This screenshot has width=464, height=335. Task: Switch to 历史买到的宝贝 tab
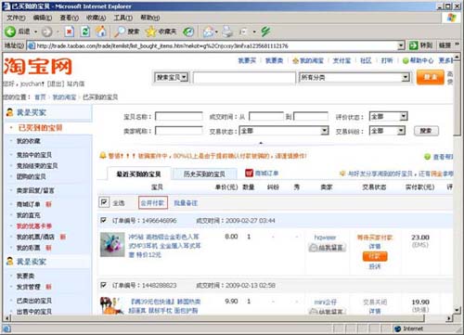pos(204,174)
